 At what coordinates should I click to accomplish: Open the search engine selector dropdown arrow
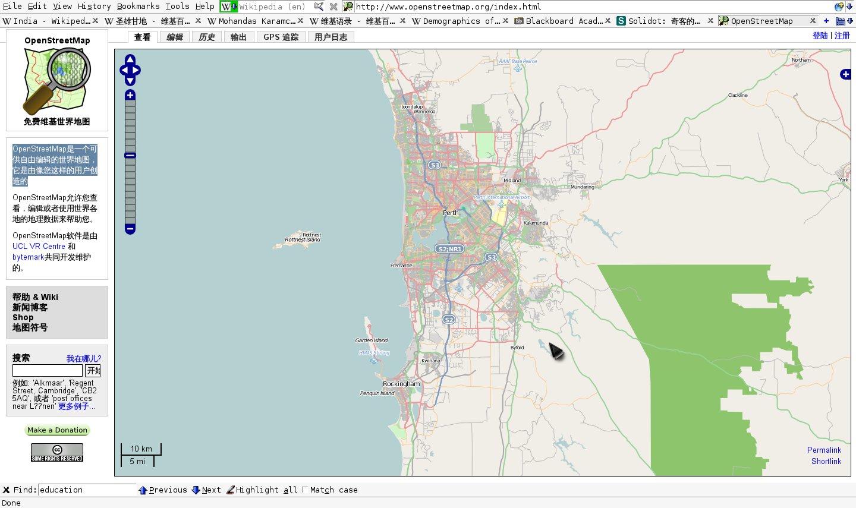coord(235,7)
